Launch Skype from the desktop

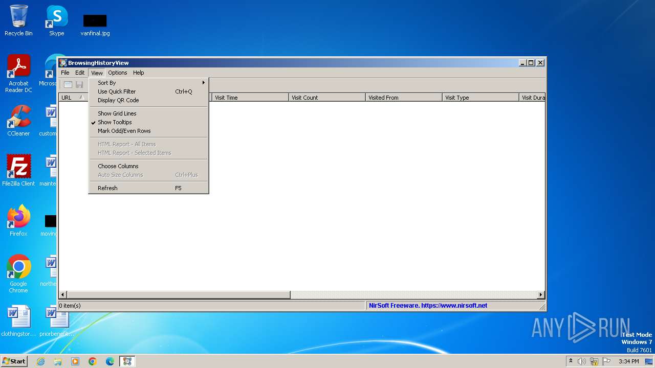click(57, 20)
